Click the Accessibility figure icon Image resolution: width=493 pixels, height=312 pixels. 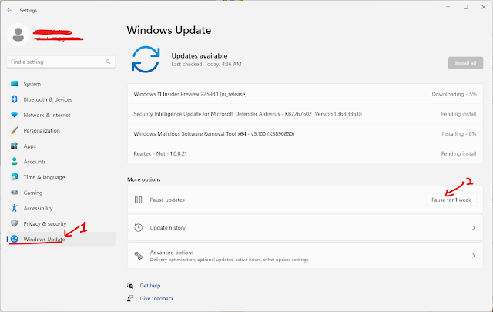(15, 208)
